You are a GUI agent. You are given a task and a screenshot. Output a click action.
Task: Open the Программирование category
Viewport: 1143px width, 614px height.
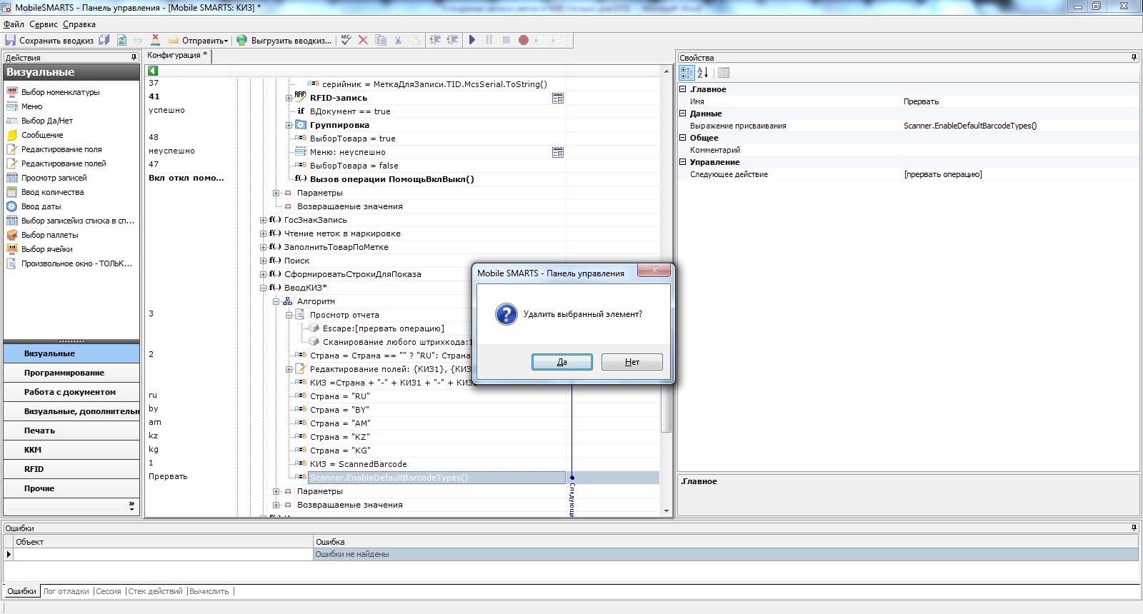[x=71, y=373]
